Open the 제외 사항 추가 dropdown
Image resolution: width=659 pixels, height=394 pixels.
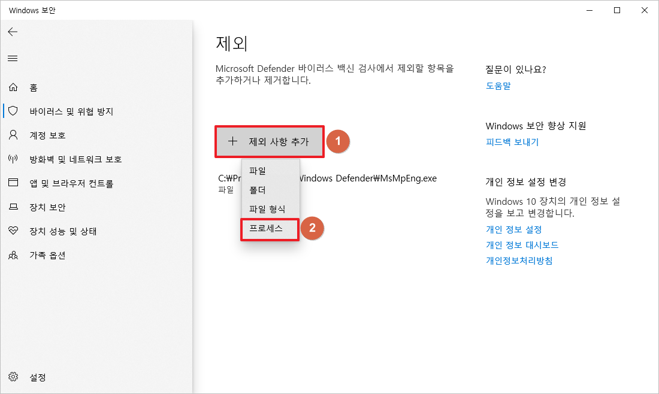[270, 141]
